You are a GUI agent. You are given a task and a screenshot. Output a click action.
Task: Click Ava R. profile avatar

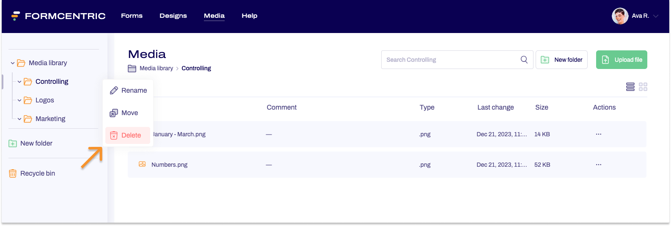click(x=620, y=16)
